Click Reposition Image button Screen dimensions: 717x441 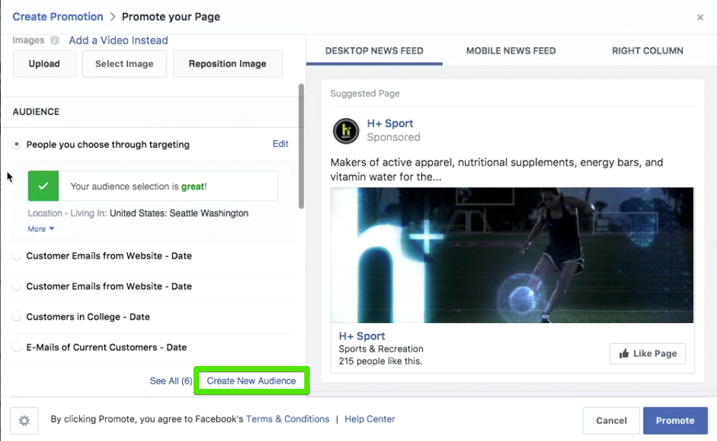coord(227,64)
